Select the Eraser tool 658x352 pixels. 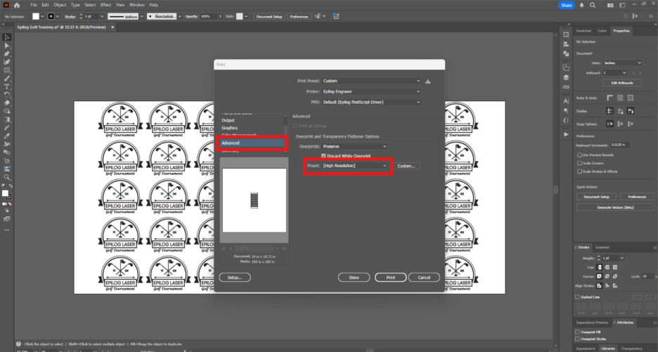(x=7, y=103)
